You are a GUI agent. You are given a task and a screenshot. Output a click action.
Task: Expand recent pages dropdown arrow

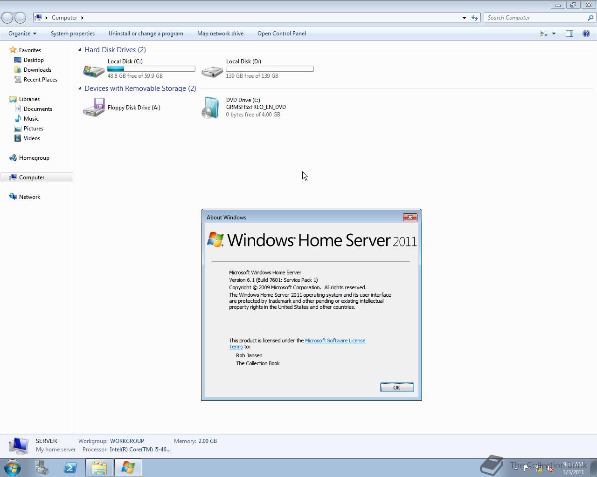pos(29,18)
